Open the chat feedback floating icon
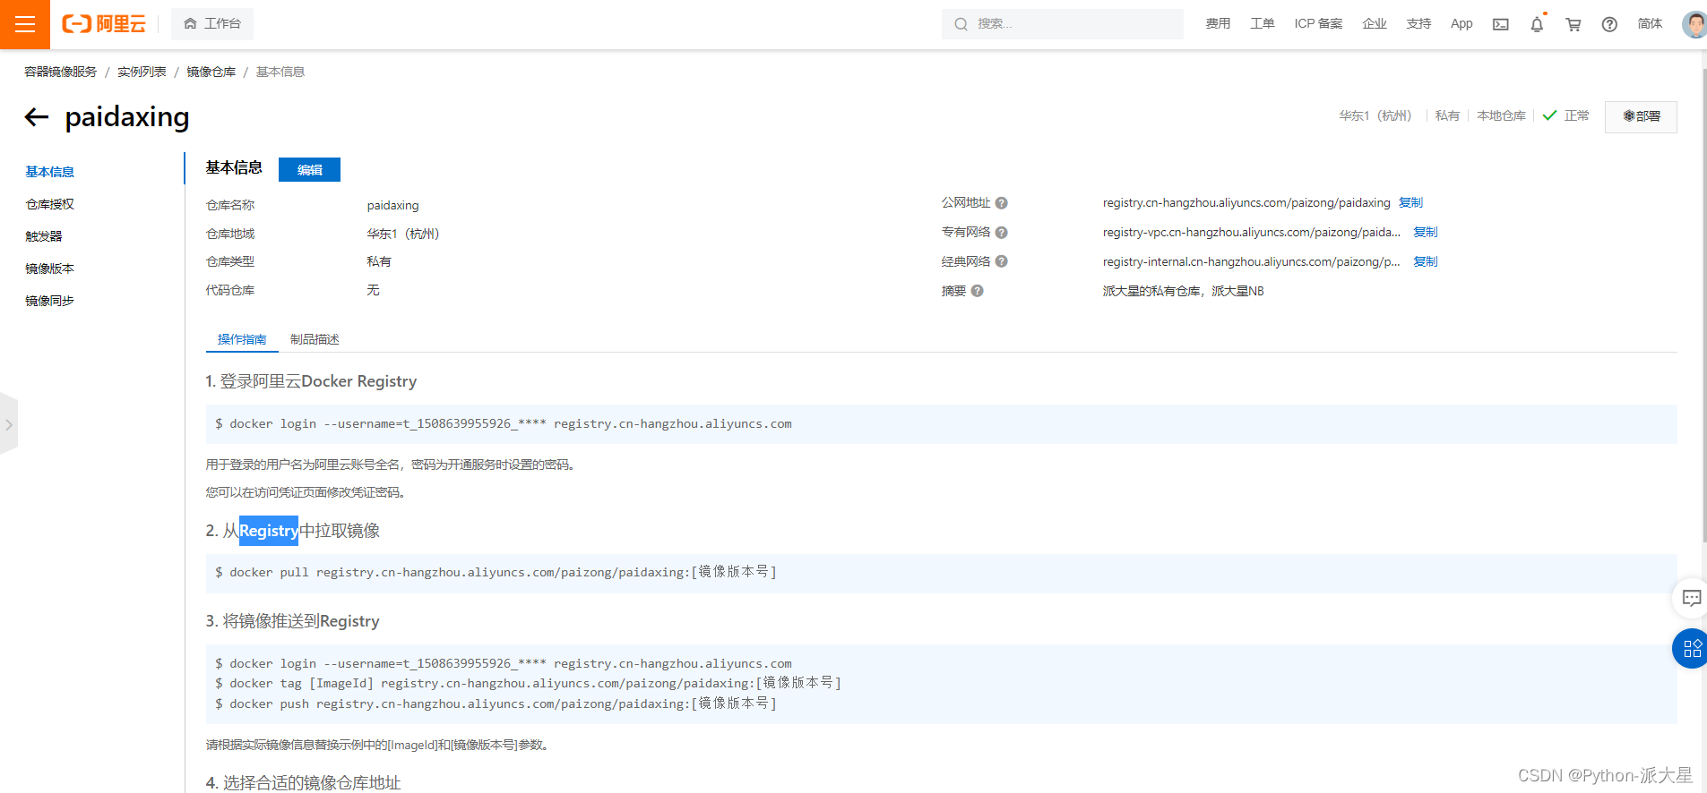Viewport: 1707px width, 793px height. coord(1691,598)
